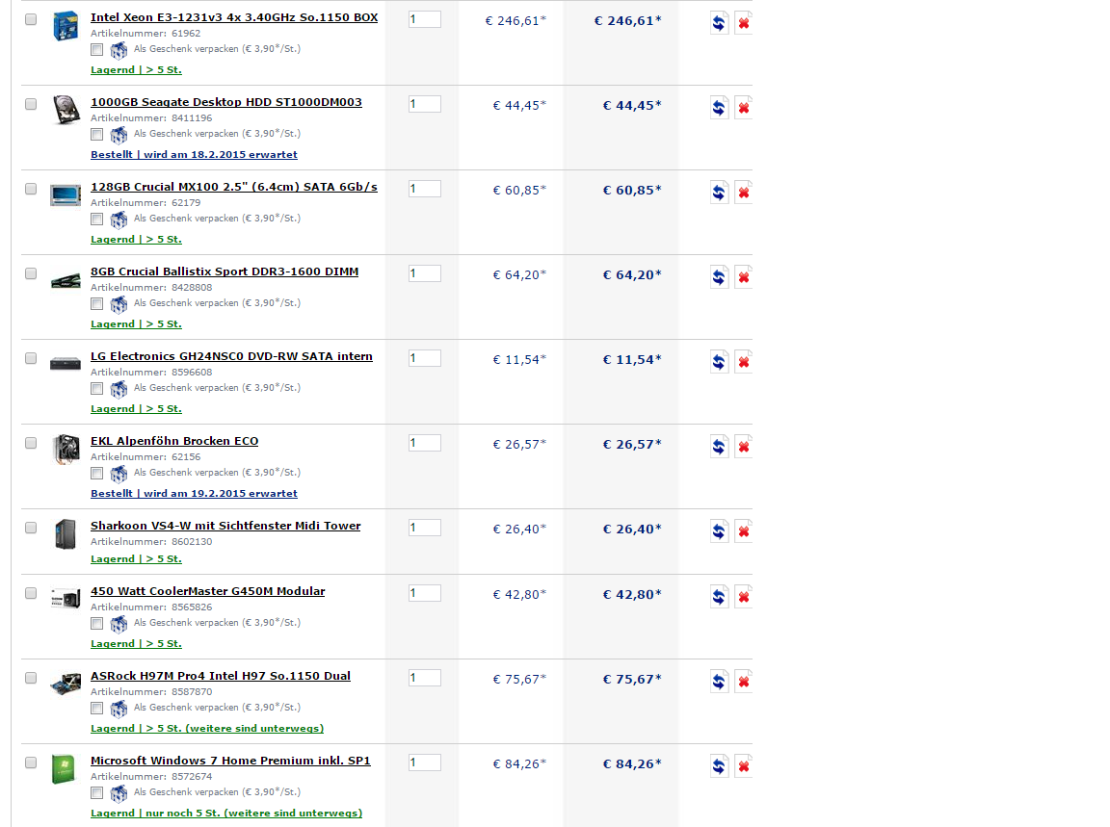Click gift wrap icon under Intel Xeon
This screenshot has width=1110, height=827.
click(x=119, y=50)
